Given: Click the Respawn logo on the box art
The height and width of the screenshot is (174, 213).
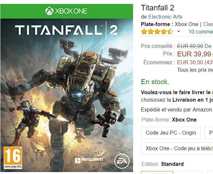Looking at the screenshot, I should click(89, 160).
